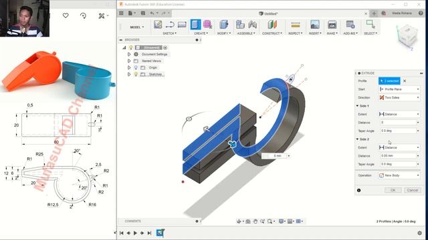
Task: Select the Rectangle sketch tool
Action: click(x=182, y=25)
